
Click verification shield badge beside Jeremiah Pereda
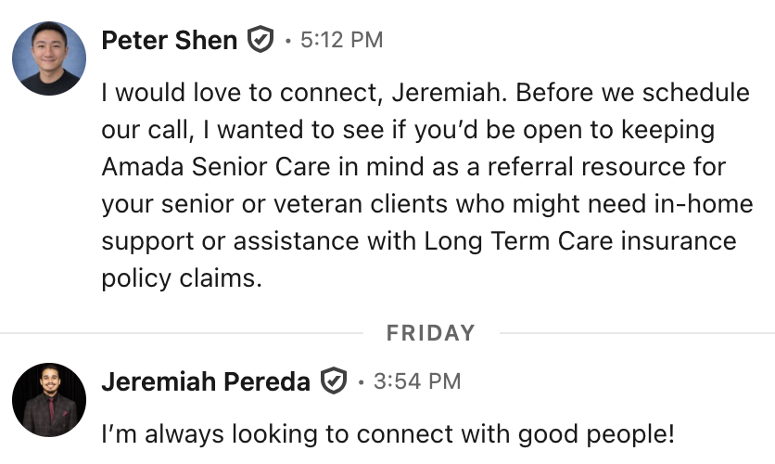tap(333, 381)
